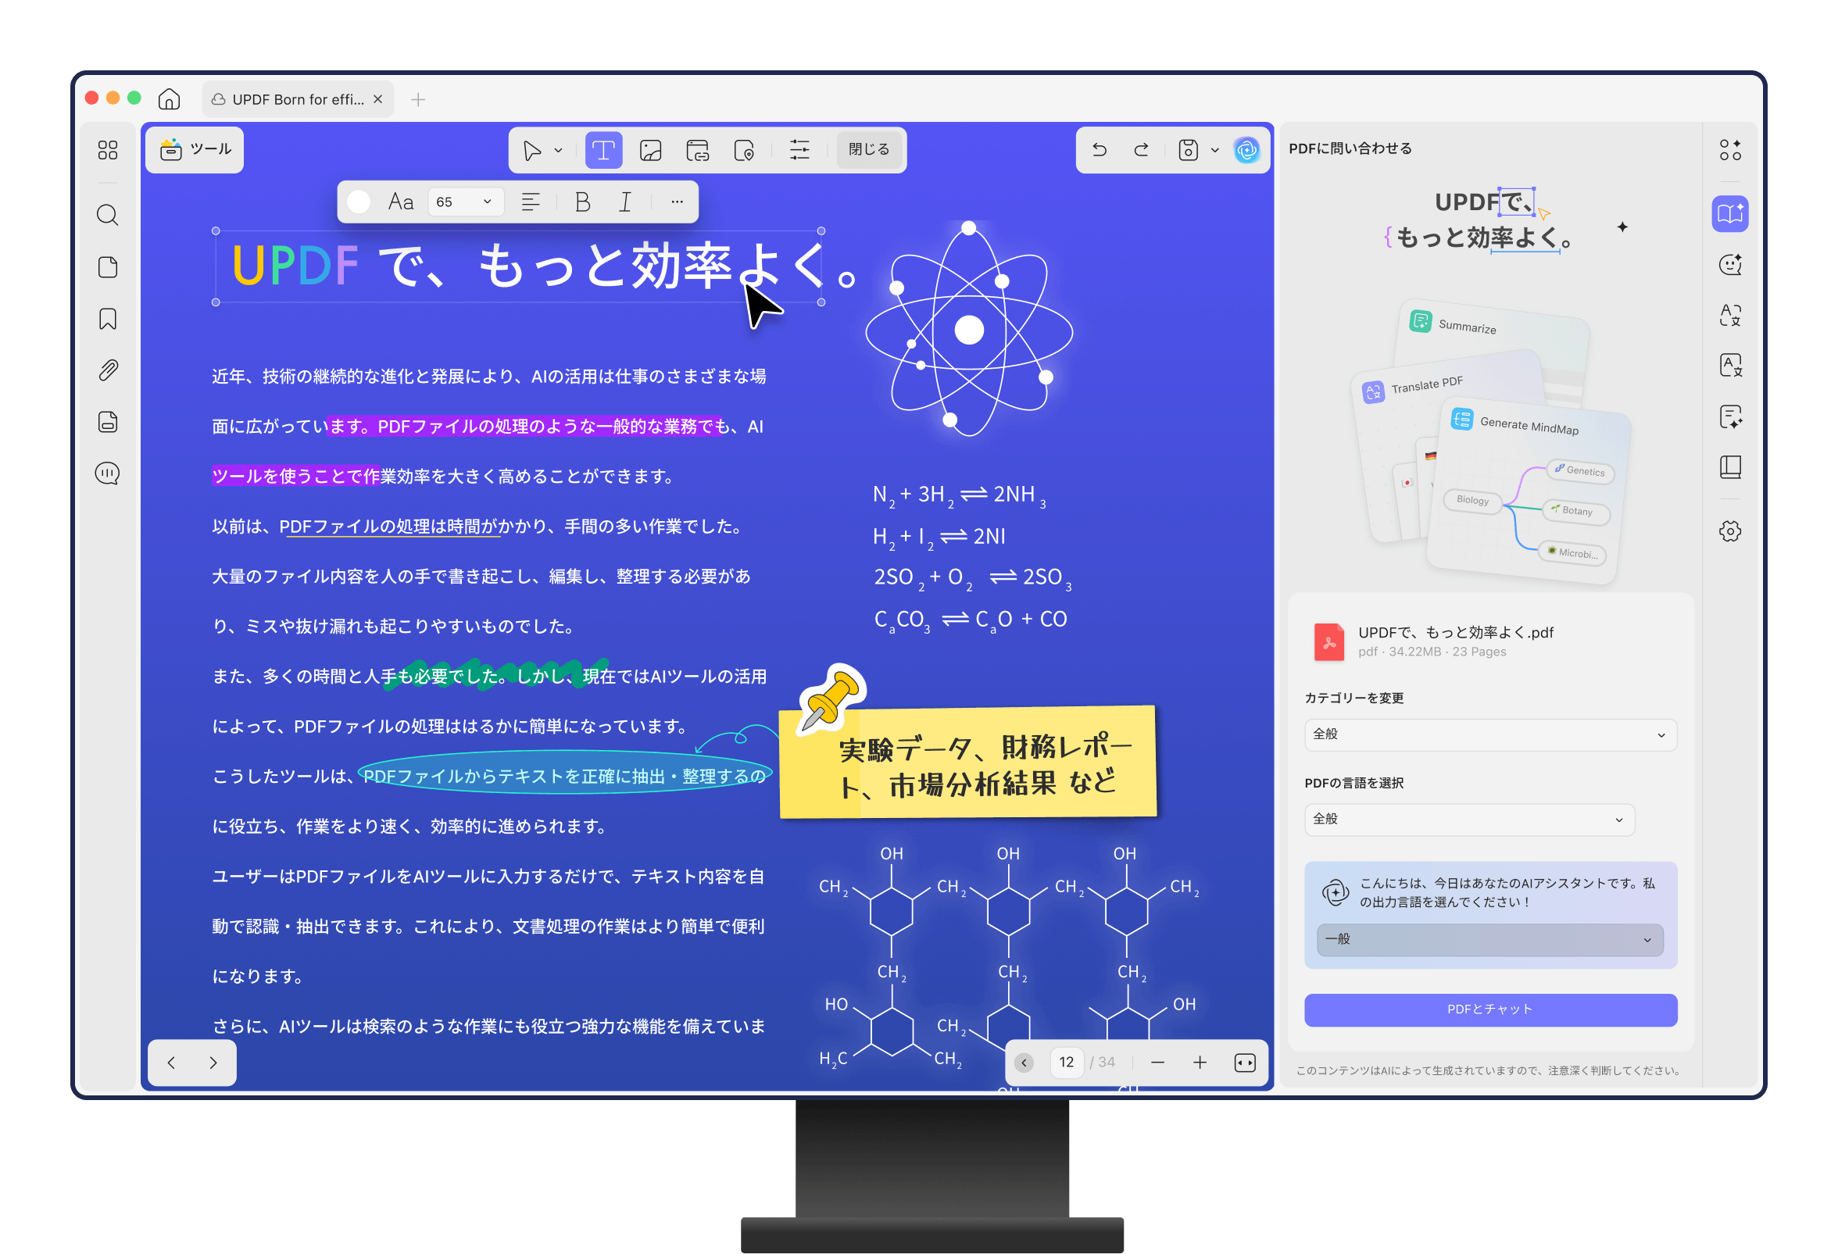
Task: Select the link edit tool
Action: pos(698,150)
